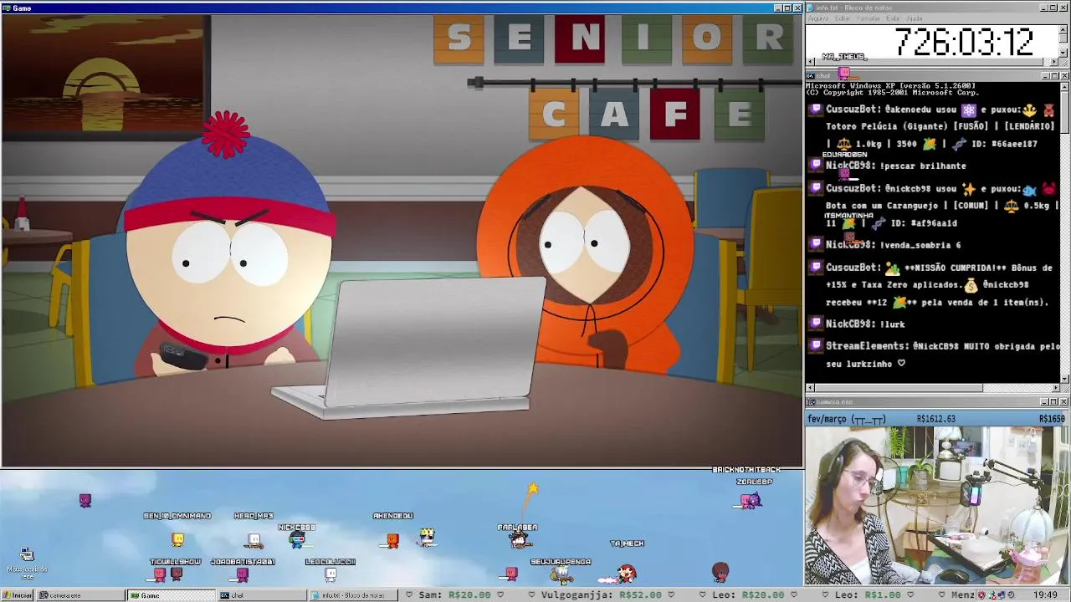Click the chat window vertical scroll up arrow
This screenshot has width=1071, height=602.
coord(1064,86)
